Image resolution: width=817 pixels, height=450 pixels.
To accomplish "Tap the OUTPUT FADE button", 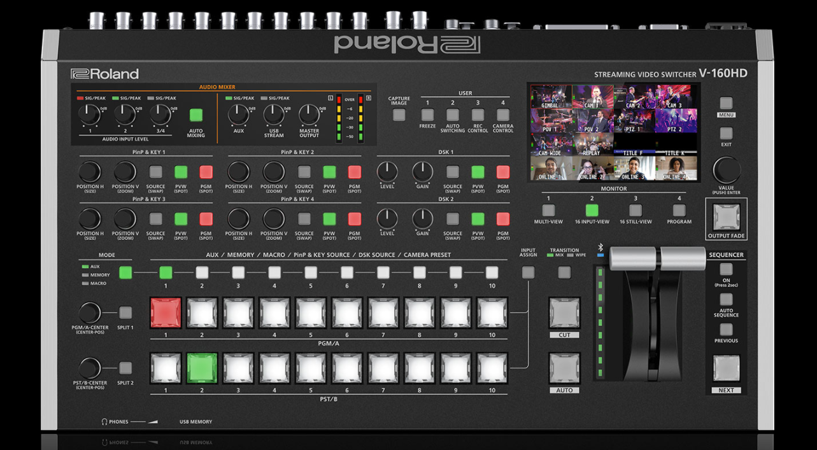I will point(727,216).
